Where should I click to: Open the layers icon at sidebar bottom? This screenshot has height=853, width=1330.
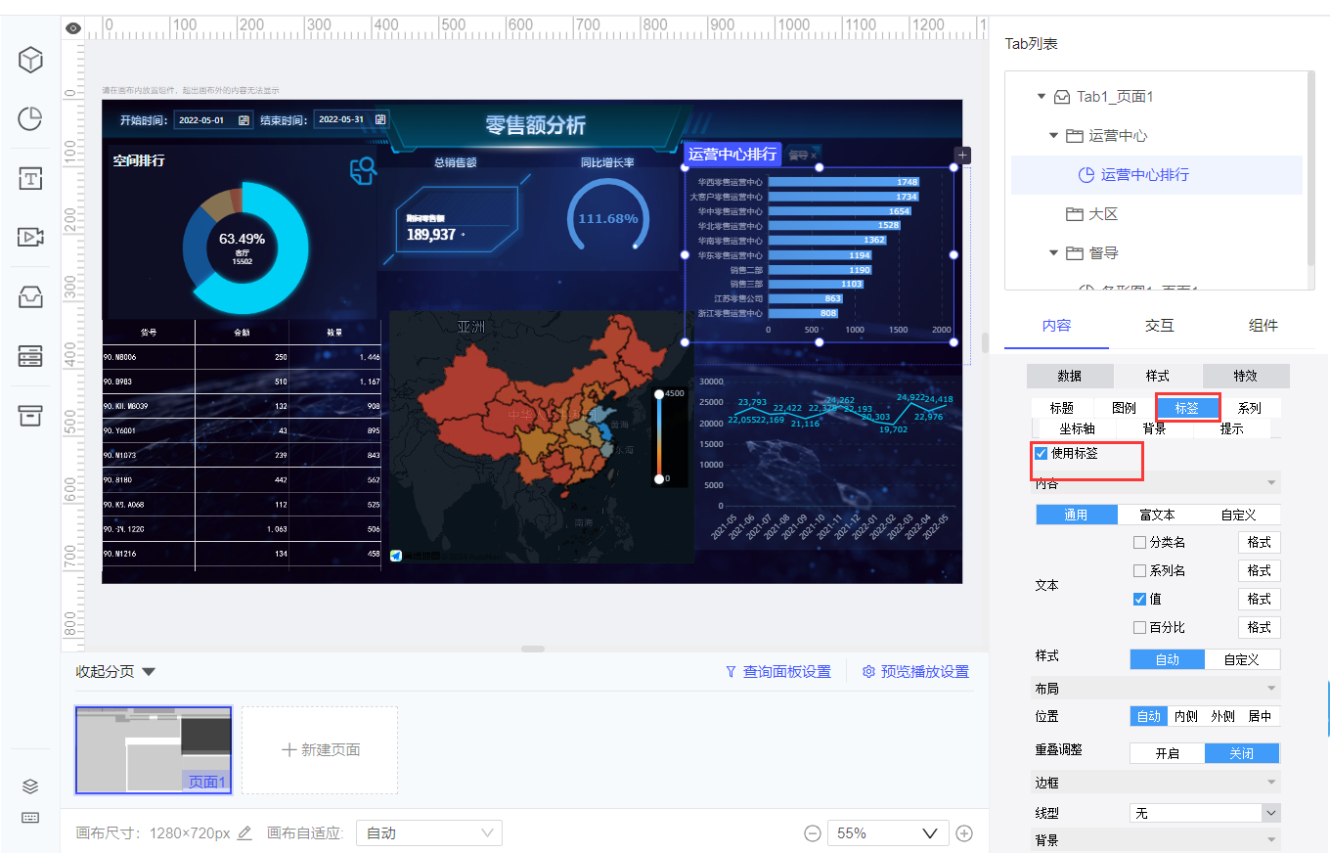tap(30, 786)
